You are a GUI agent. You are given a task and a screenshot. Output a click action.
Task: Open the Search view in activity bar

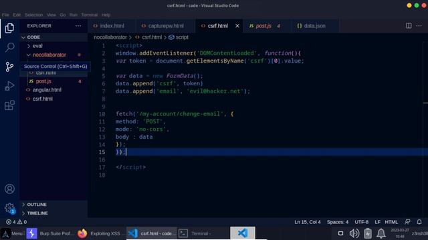tap(9, 47)
